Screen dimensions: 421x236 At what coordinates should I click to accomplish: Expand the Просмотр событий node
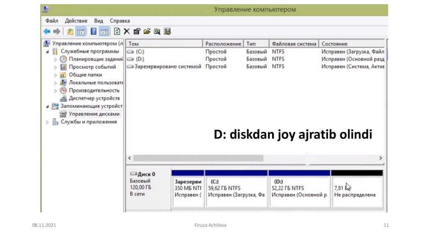(x=56, y=67)
